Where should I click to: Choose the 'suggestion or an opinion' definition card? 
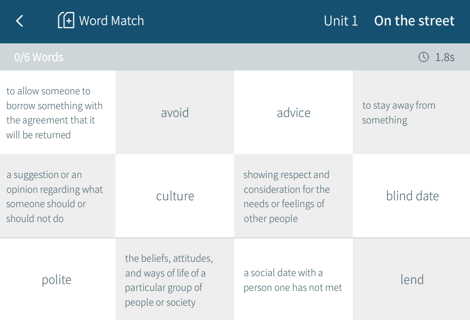pyautogui.click(x=57, y=196)
